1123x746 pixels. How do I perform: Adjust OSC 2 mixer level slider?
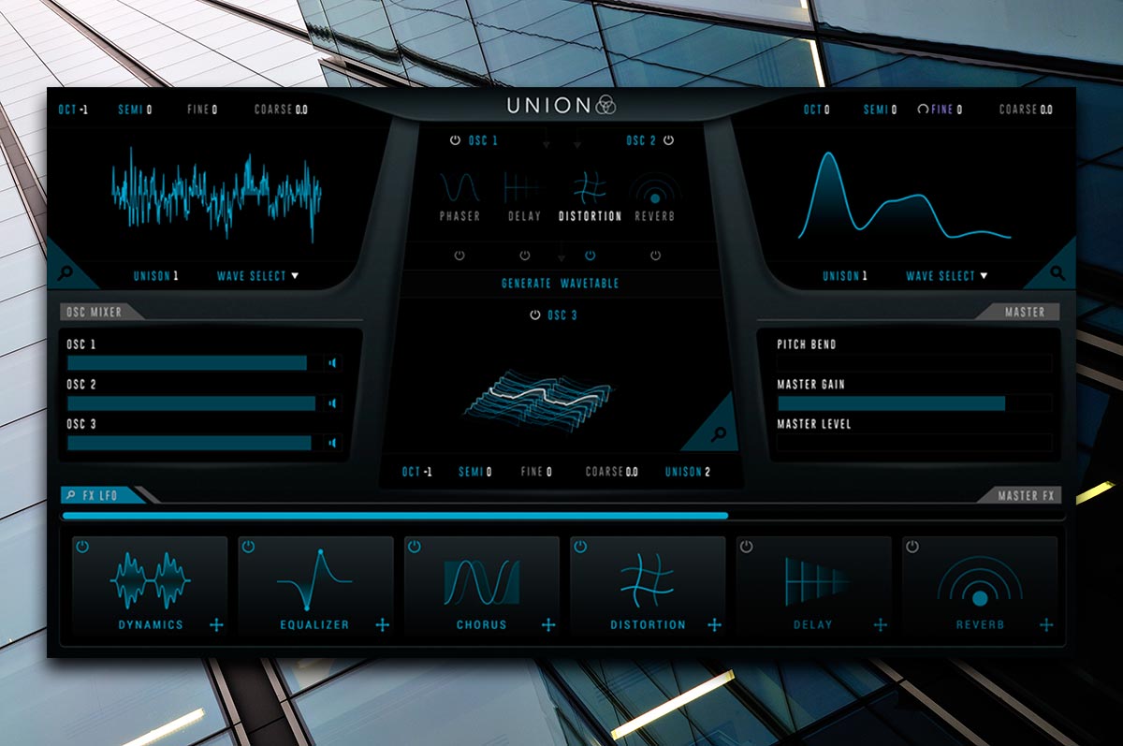coord(195,403)
